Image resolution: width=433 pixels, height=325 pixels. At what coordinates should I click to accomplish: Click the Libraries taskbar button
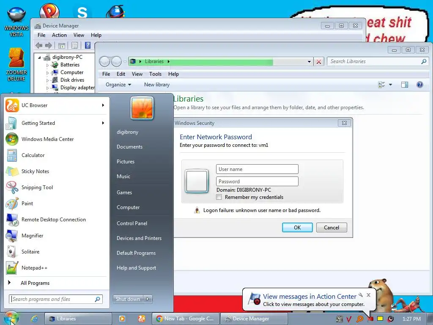pyautogui.click(x=78, y=319)
